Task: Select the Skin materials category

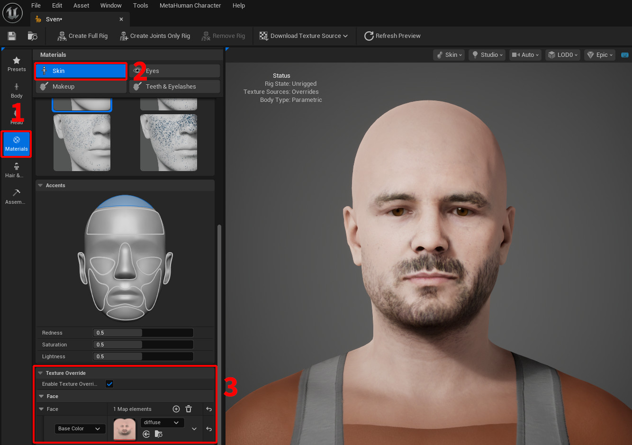Action: pyautogui.click(x=81, y=71)
